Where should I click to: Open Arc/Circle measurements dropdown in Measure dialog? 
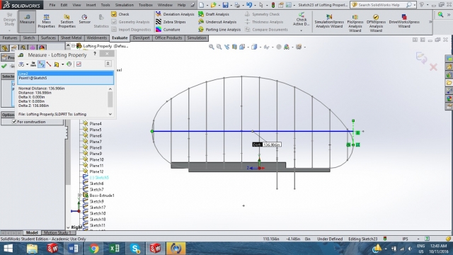tap(27, 64)
